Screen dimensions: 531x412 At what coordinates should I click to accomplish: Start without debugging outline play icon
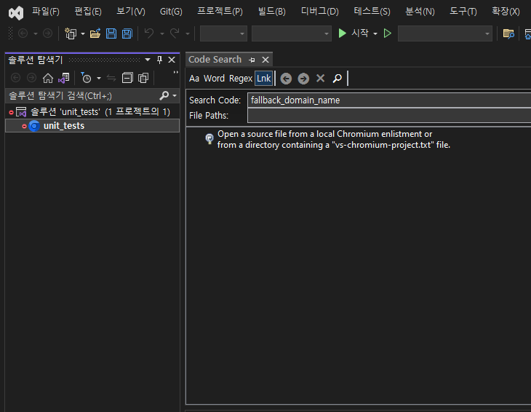(x=388, y=33)
